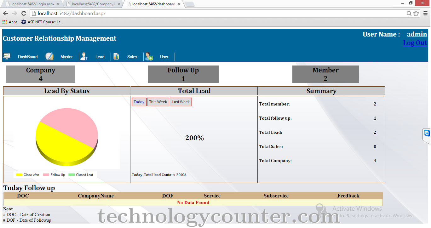Click the 'Total Company:' summary label
Screen dimensions: 431x228
(275, 161)
